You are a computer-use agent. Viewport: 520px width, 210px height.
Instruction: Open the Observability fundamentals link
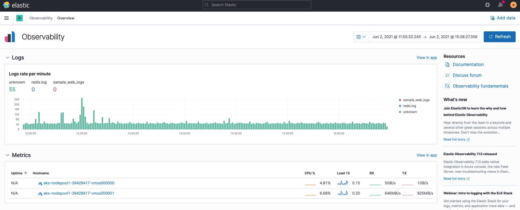point(480,86)
